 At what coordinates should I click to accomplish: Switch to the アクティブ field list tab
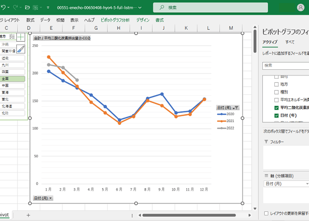[270, 42]
